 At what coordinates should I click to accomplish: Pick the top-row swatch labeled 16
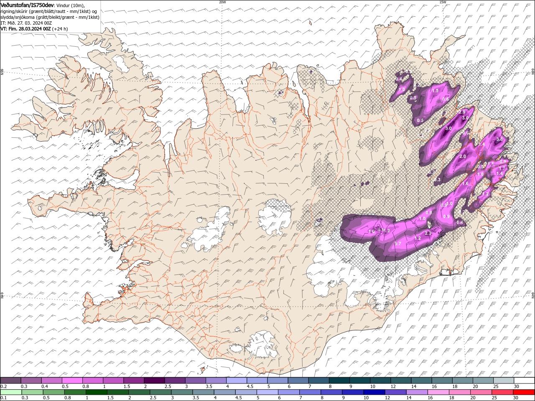(442, 381)
